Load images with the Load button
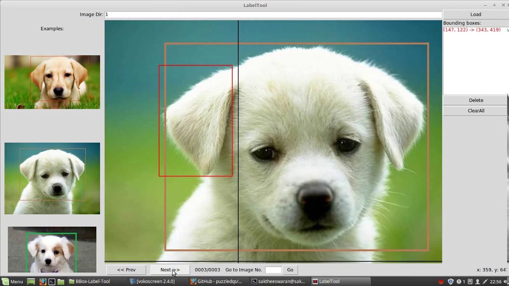509x286 pixels. pos(476,14)
